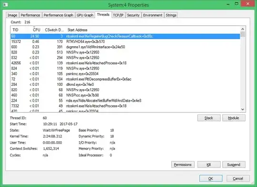Select thread 820 NNSPrv.sys row

(x=125, y=90)
